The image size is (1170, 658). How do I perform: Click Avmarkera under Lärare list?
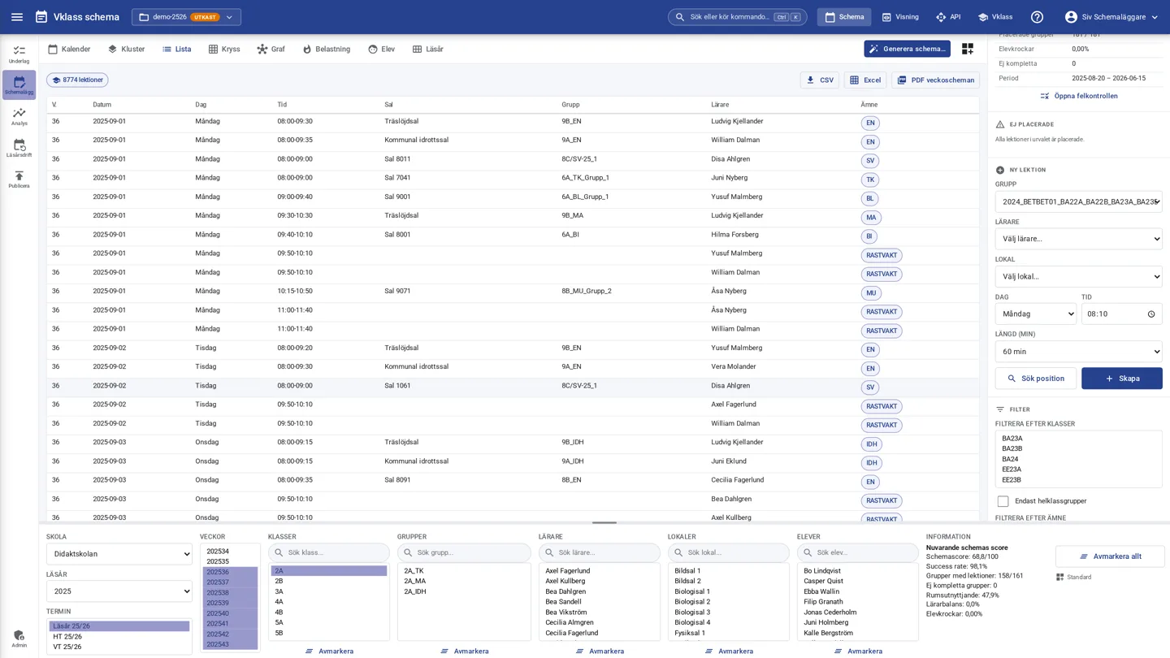(600, 652)
